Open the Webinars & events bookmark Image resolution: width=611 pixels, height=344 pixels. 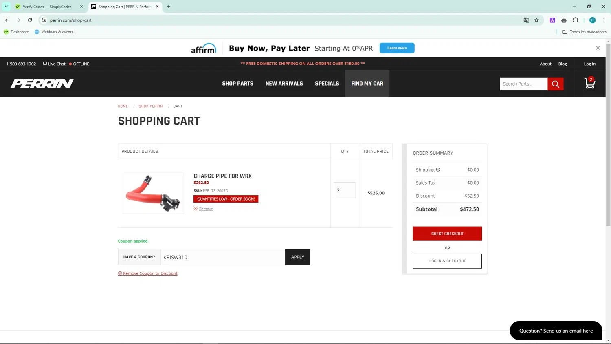[x=55, y=32]
